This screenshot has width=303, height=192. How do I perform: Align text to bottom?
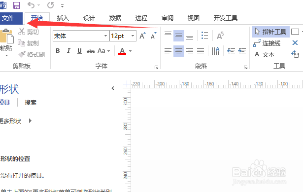pos(190,38)
